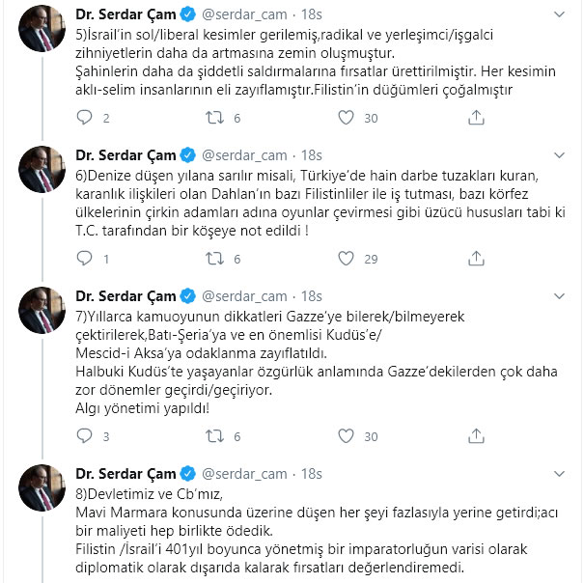Expand the options chevron on tweet 8
This screenshot has width=584, height=583.
tap(562, 474)
